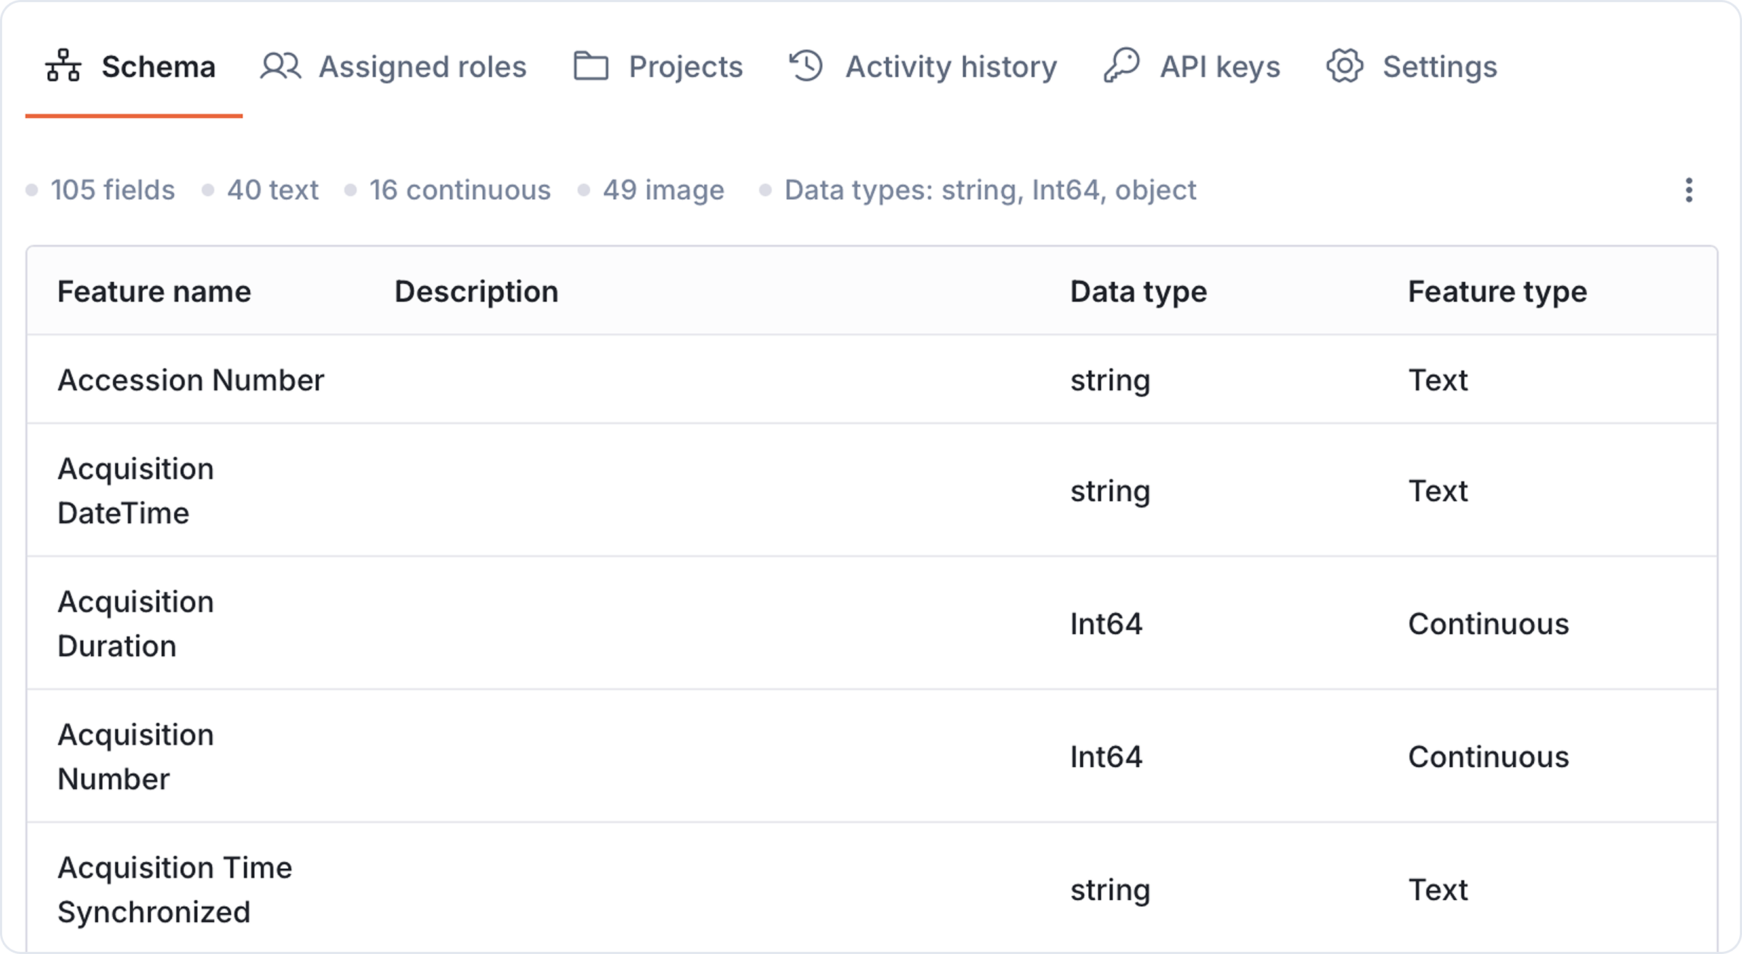The image size is (1742, 954).
Task: Click the Text feature type for Accession Number
Action: (1437, 380)
